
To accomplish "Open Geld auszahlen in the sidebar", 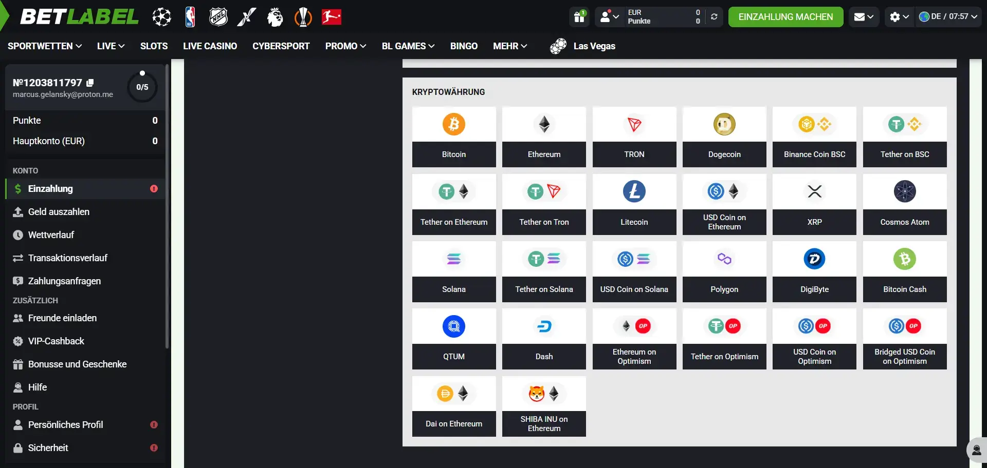I will (85, 212).
